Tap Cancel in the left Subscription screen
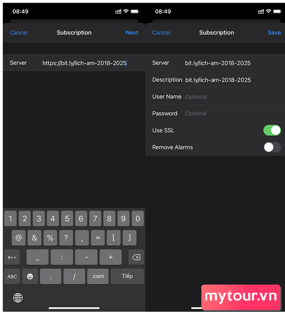The image size is (285, 316). pos(19,33)
